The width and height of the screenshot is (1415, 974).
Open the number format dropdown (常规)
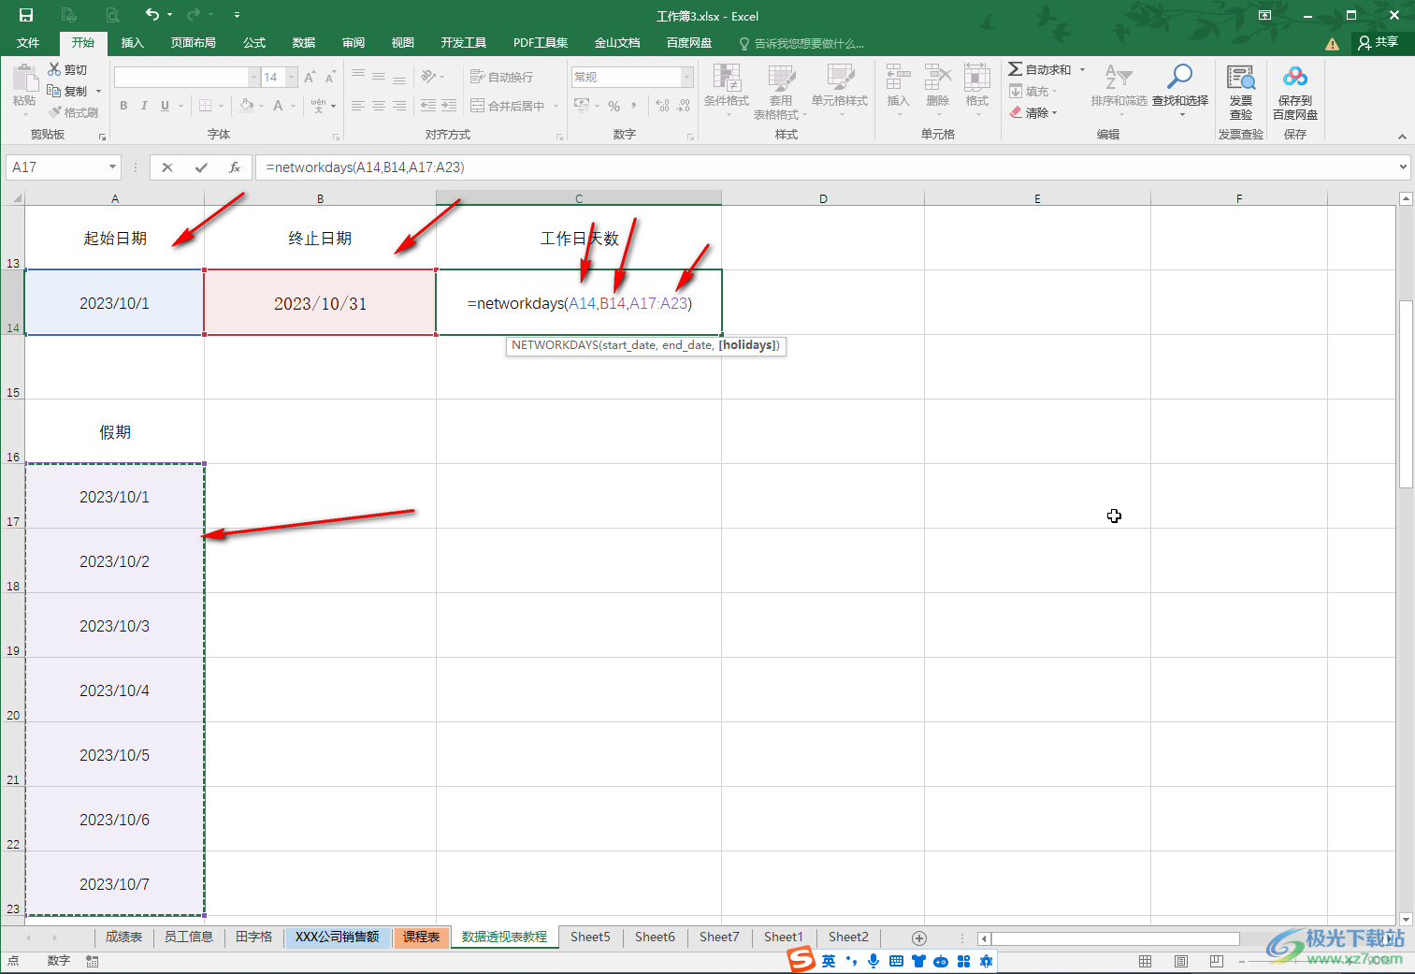(687, 77)
